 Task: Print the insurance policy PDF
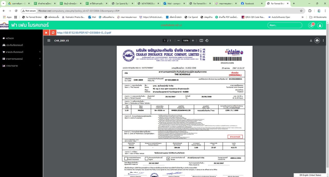[317, 41]
